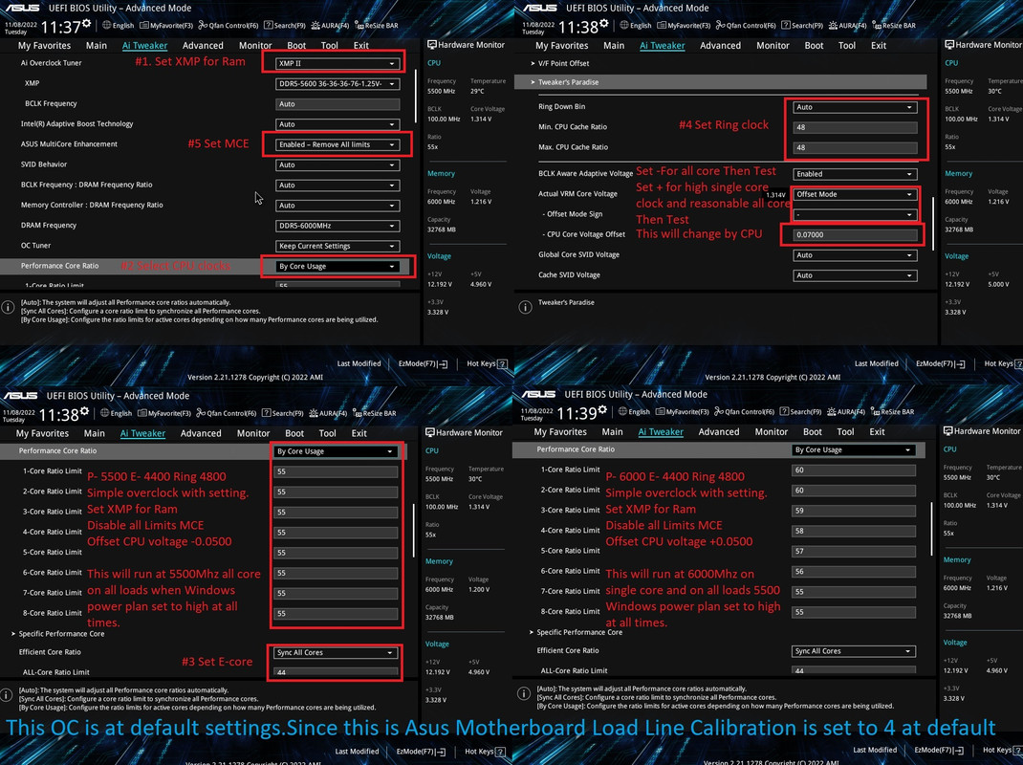Open the Global Core SVID Voltage dropdown
Screen dimensions: 1023x765
pyautogui.click(x=855, y=255)
